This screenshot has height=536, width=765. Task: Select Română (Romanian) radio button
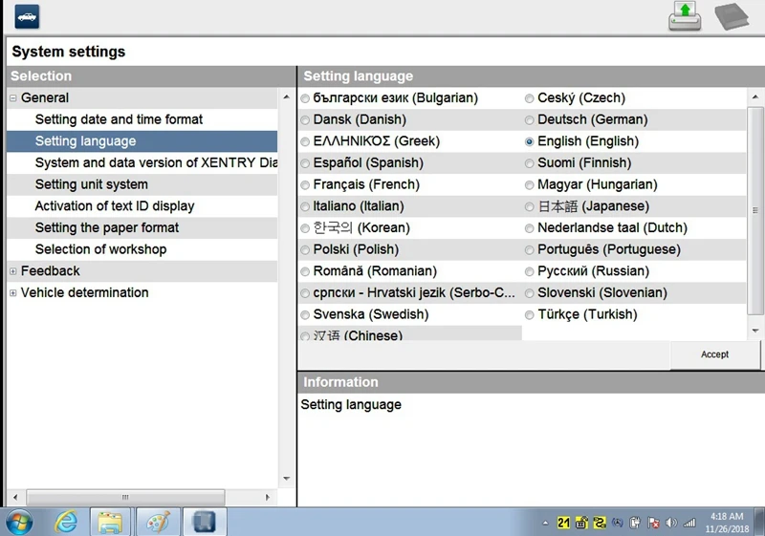click(x=305, y=271)
